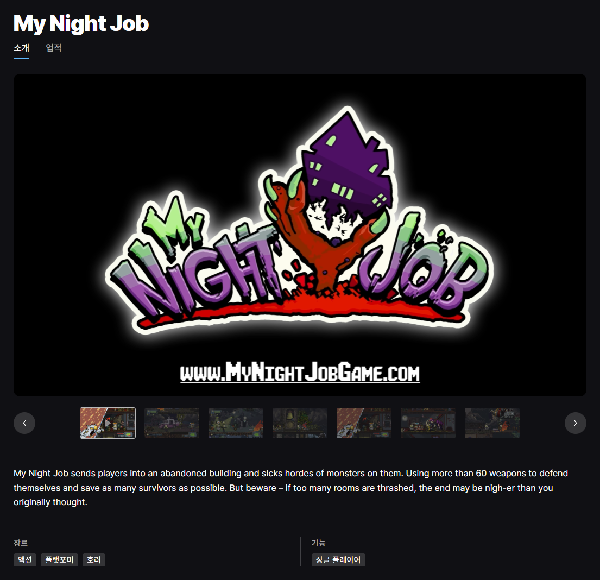Click the 호러 genre tag
The image size is (600, 580).
pyautogui.click(x=94, y=560)
